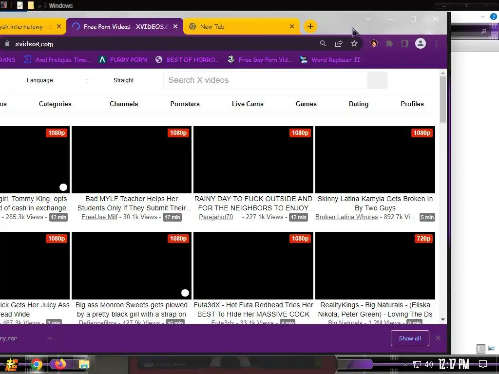Image resolution: width=499 pixels, height=374 pixels.
Task: Open the 'Broken Latina Whores' channel link
Action: coord(346,217)
